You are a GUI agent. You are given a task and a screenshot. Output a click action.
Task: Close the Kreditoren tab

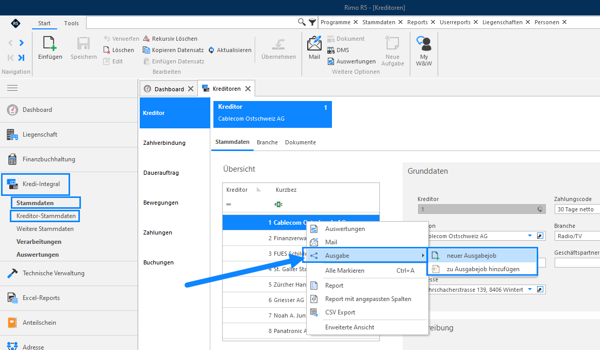[x=248, y=89]
